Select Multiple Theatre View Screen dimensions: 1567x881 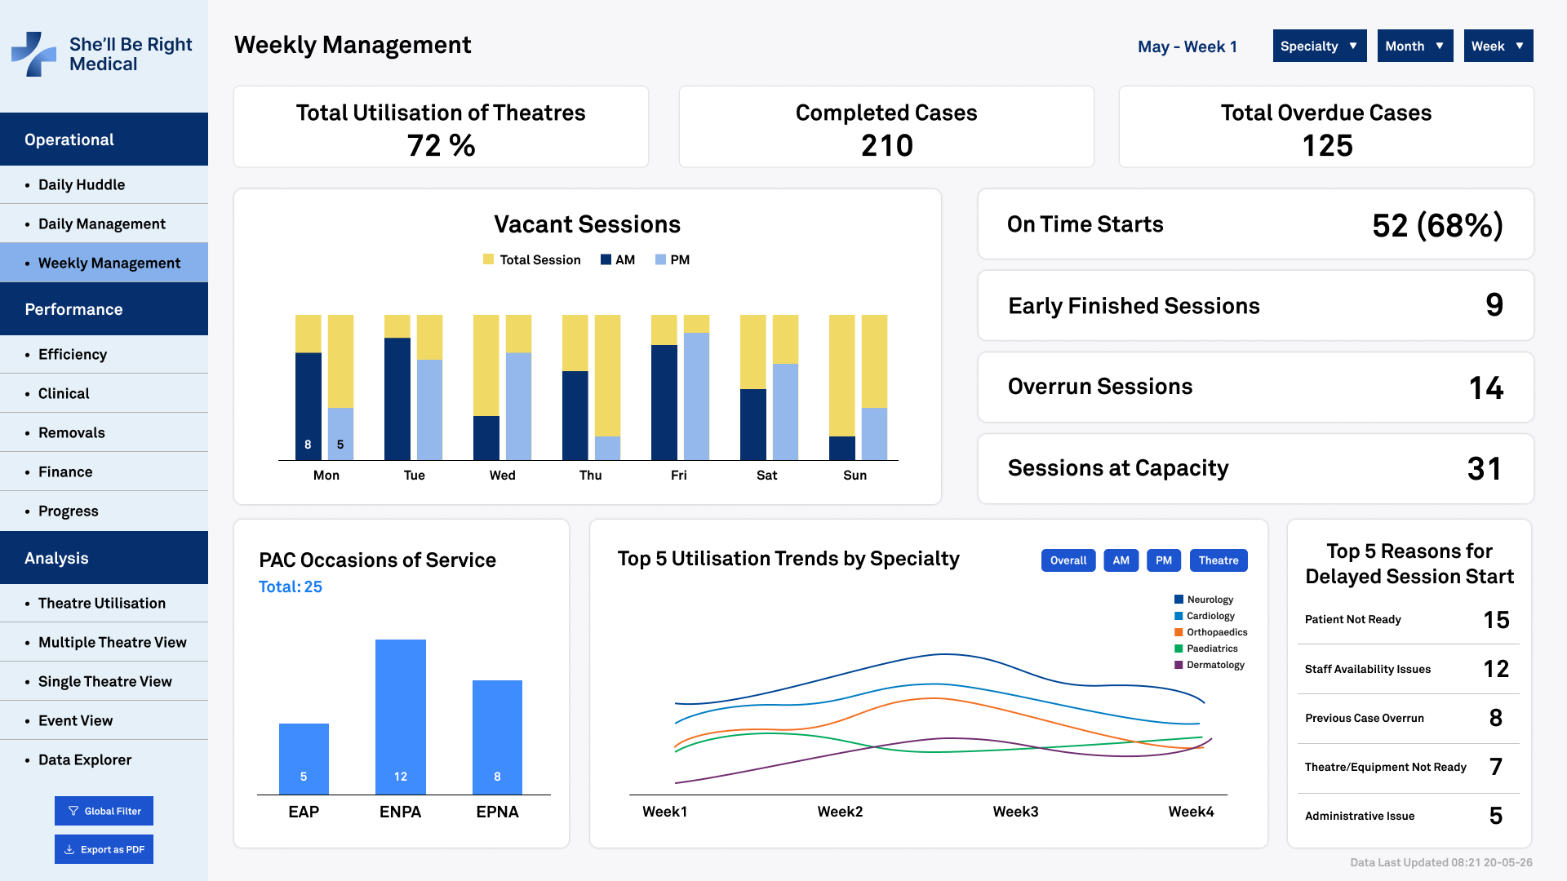point(104,642)
